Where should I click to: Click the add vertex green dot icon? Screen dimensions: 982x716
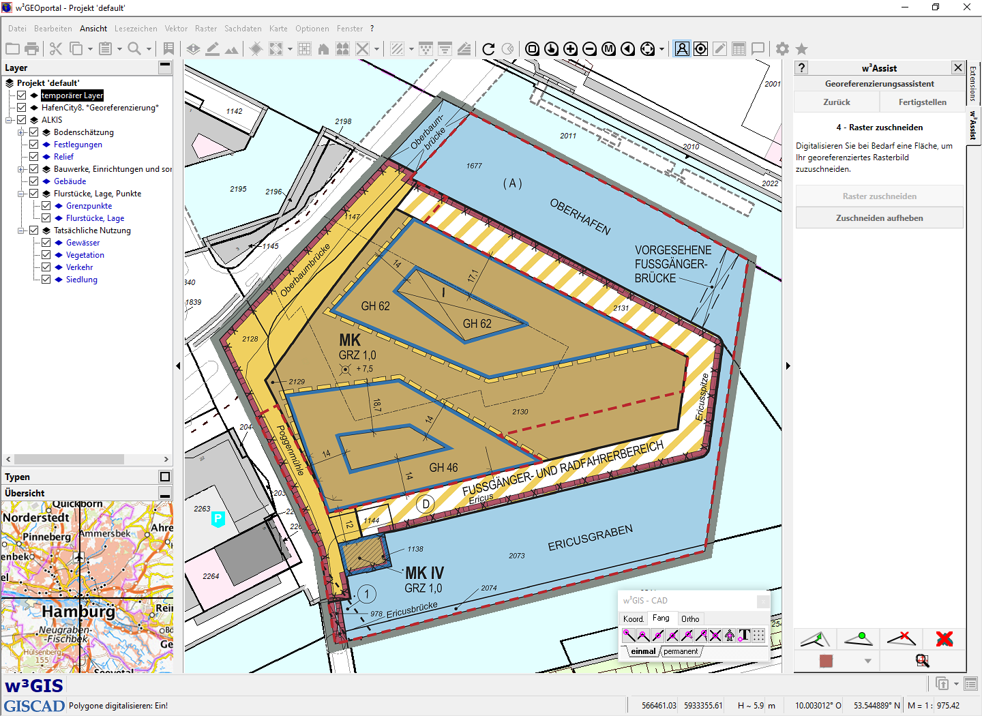(x=859, y=639)
